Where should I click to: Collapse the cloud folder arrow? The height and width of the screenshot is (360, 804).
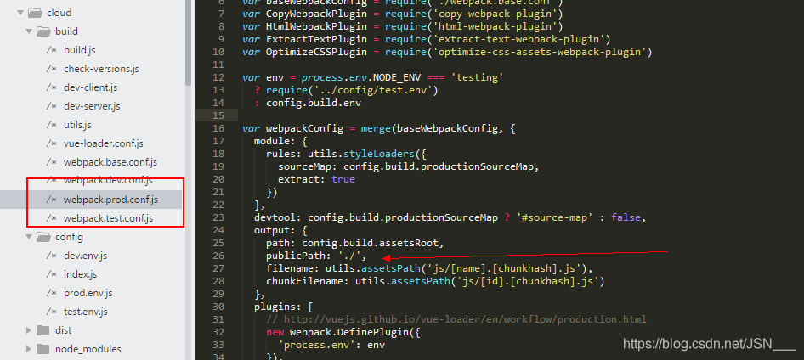pos(20,13)
